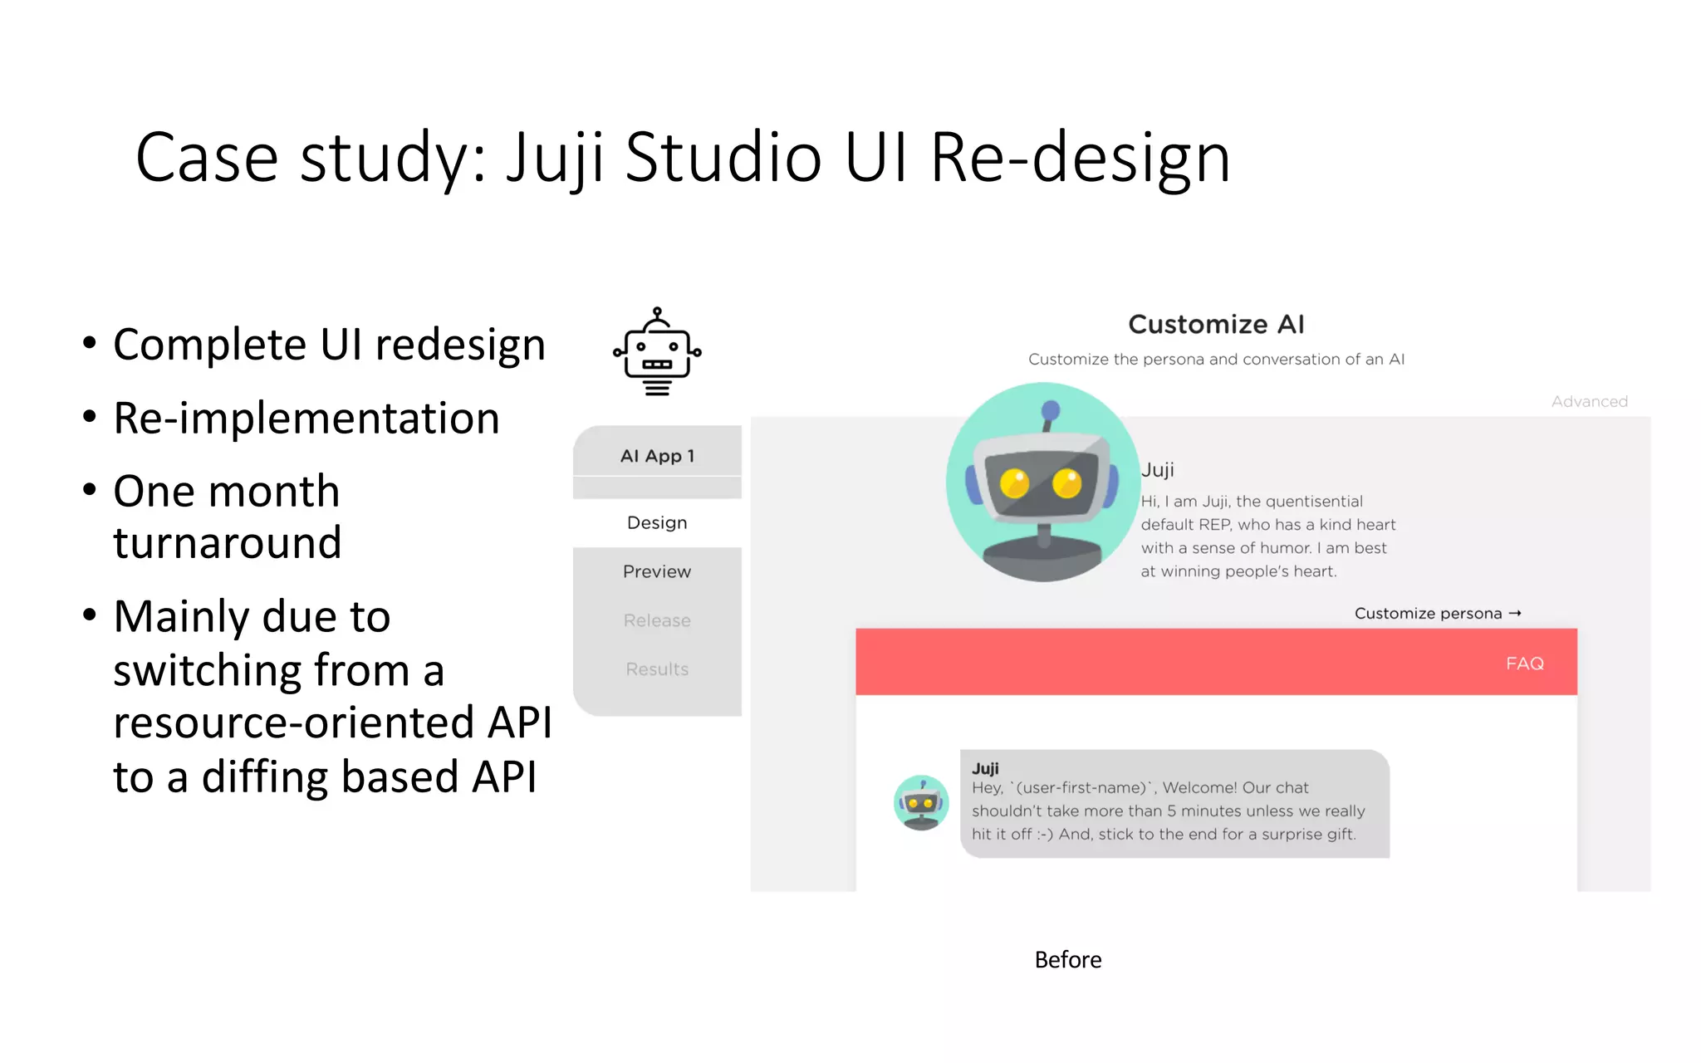Click the Before caption under screenshot
The width and height of the screenshot is (1701, 1063).
[1067, 959]
